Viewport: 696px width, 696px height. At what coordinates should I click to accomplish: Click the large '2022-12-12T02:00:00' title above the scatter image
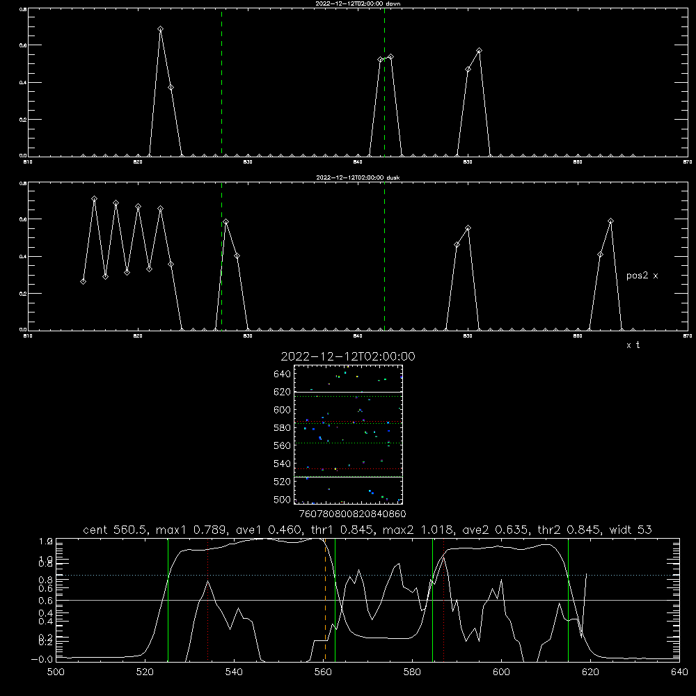348,356
